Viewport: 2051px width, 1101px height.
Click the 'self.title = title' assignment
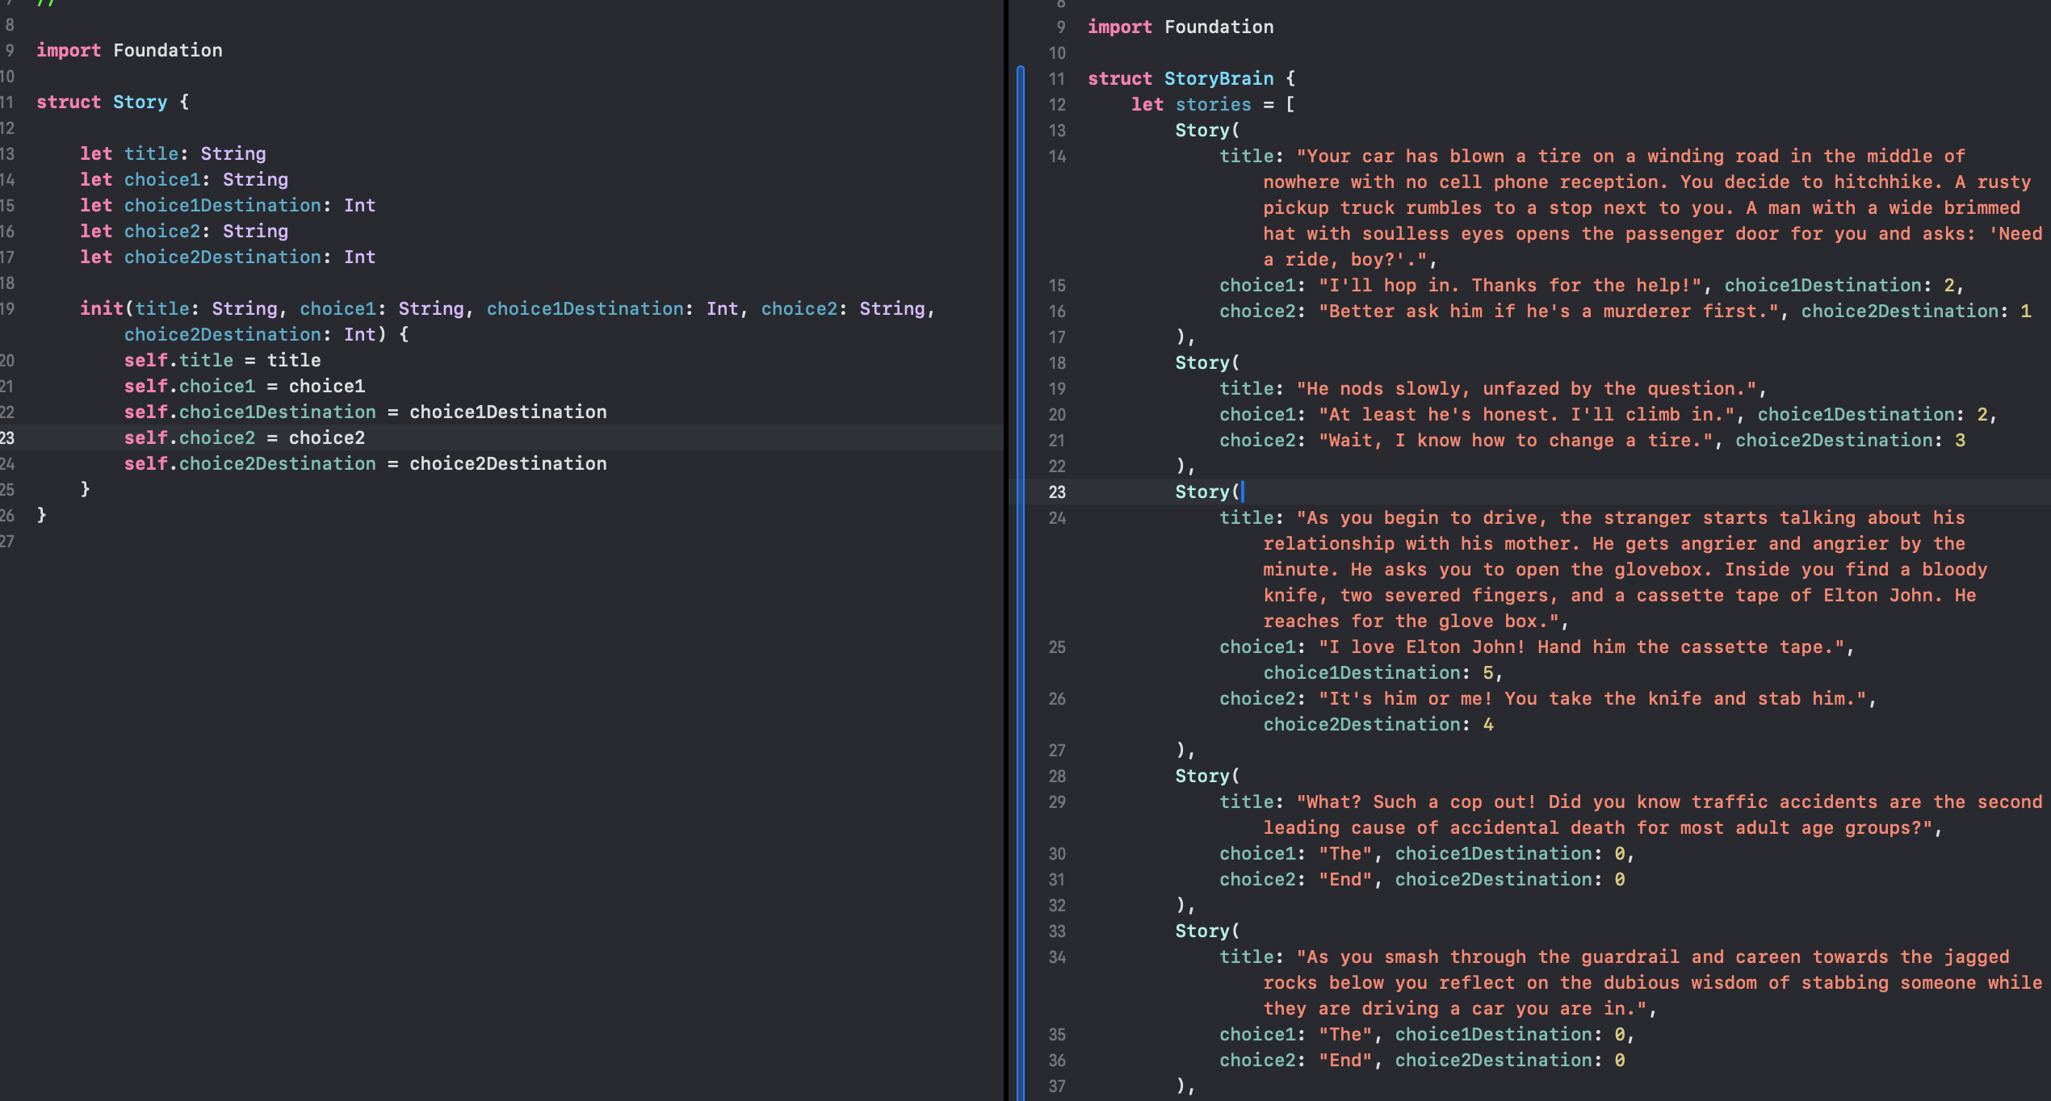pos(222,360)
